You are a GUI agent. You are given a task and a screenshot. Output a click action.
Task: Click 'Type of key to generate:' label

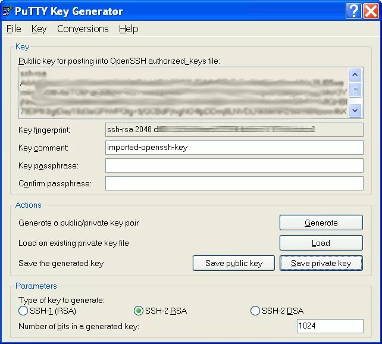[x=61, y=300]
